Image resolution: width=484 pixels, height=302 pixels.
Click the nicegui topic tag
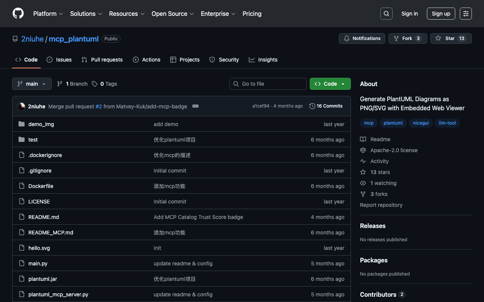420,123
